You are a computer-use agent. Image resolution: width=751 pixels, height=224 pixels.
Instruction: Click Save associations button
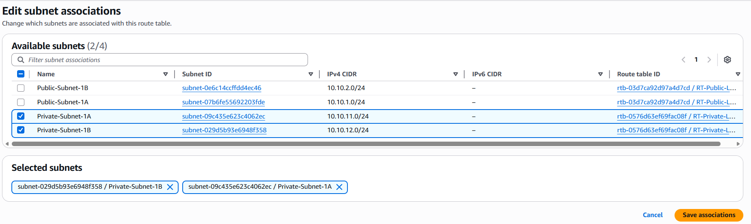[709, 215]
